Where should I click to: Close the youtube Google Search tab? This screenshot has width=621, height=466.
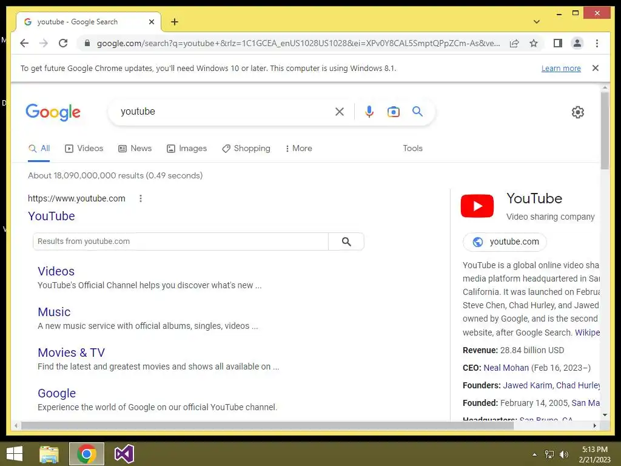[151, 22]
